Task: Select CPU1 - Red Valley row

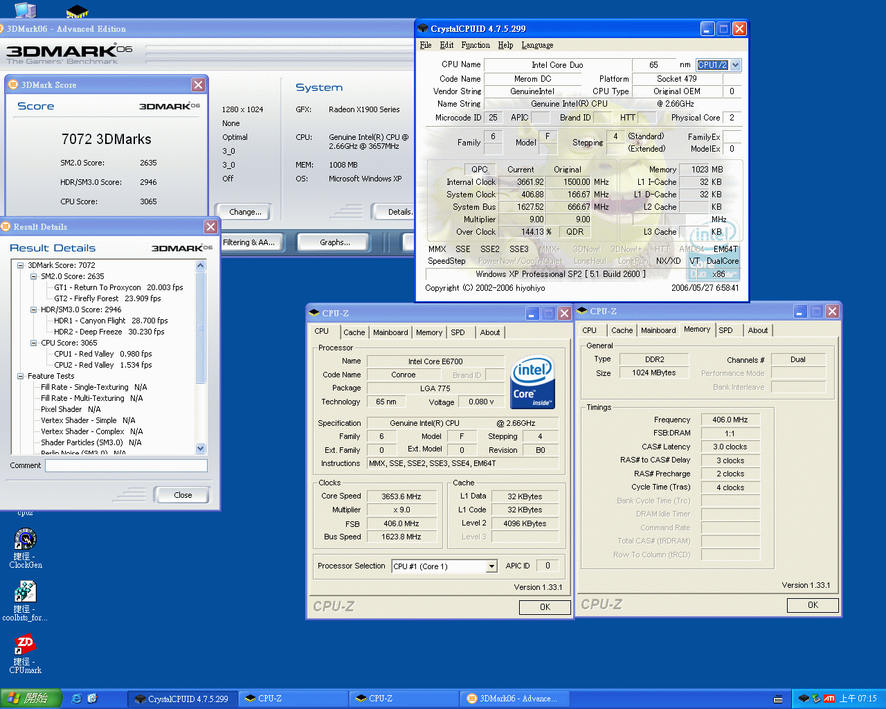Action: (103, 354)
